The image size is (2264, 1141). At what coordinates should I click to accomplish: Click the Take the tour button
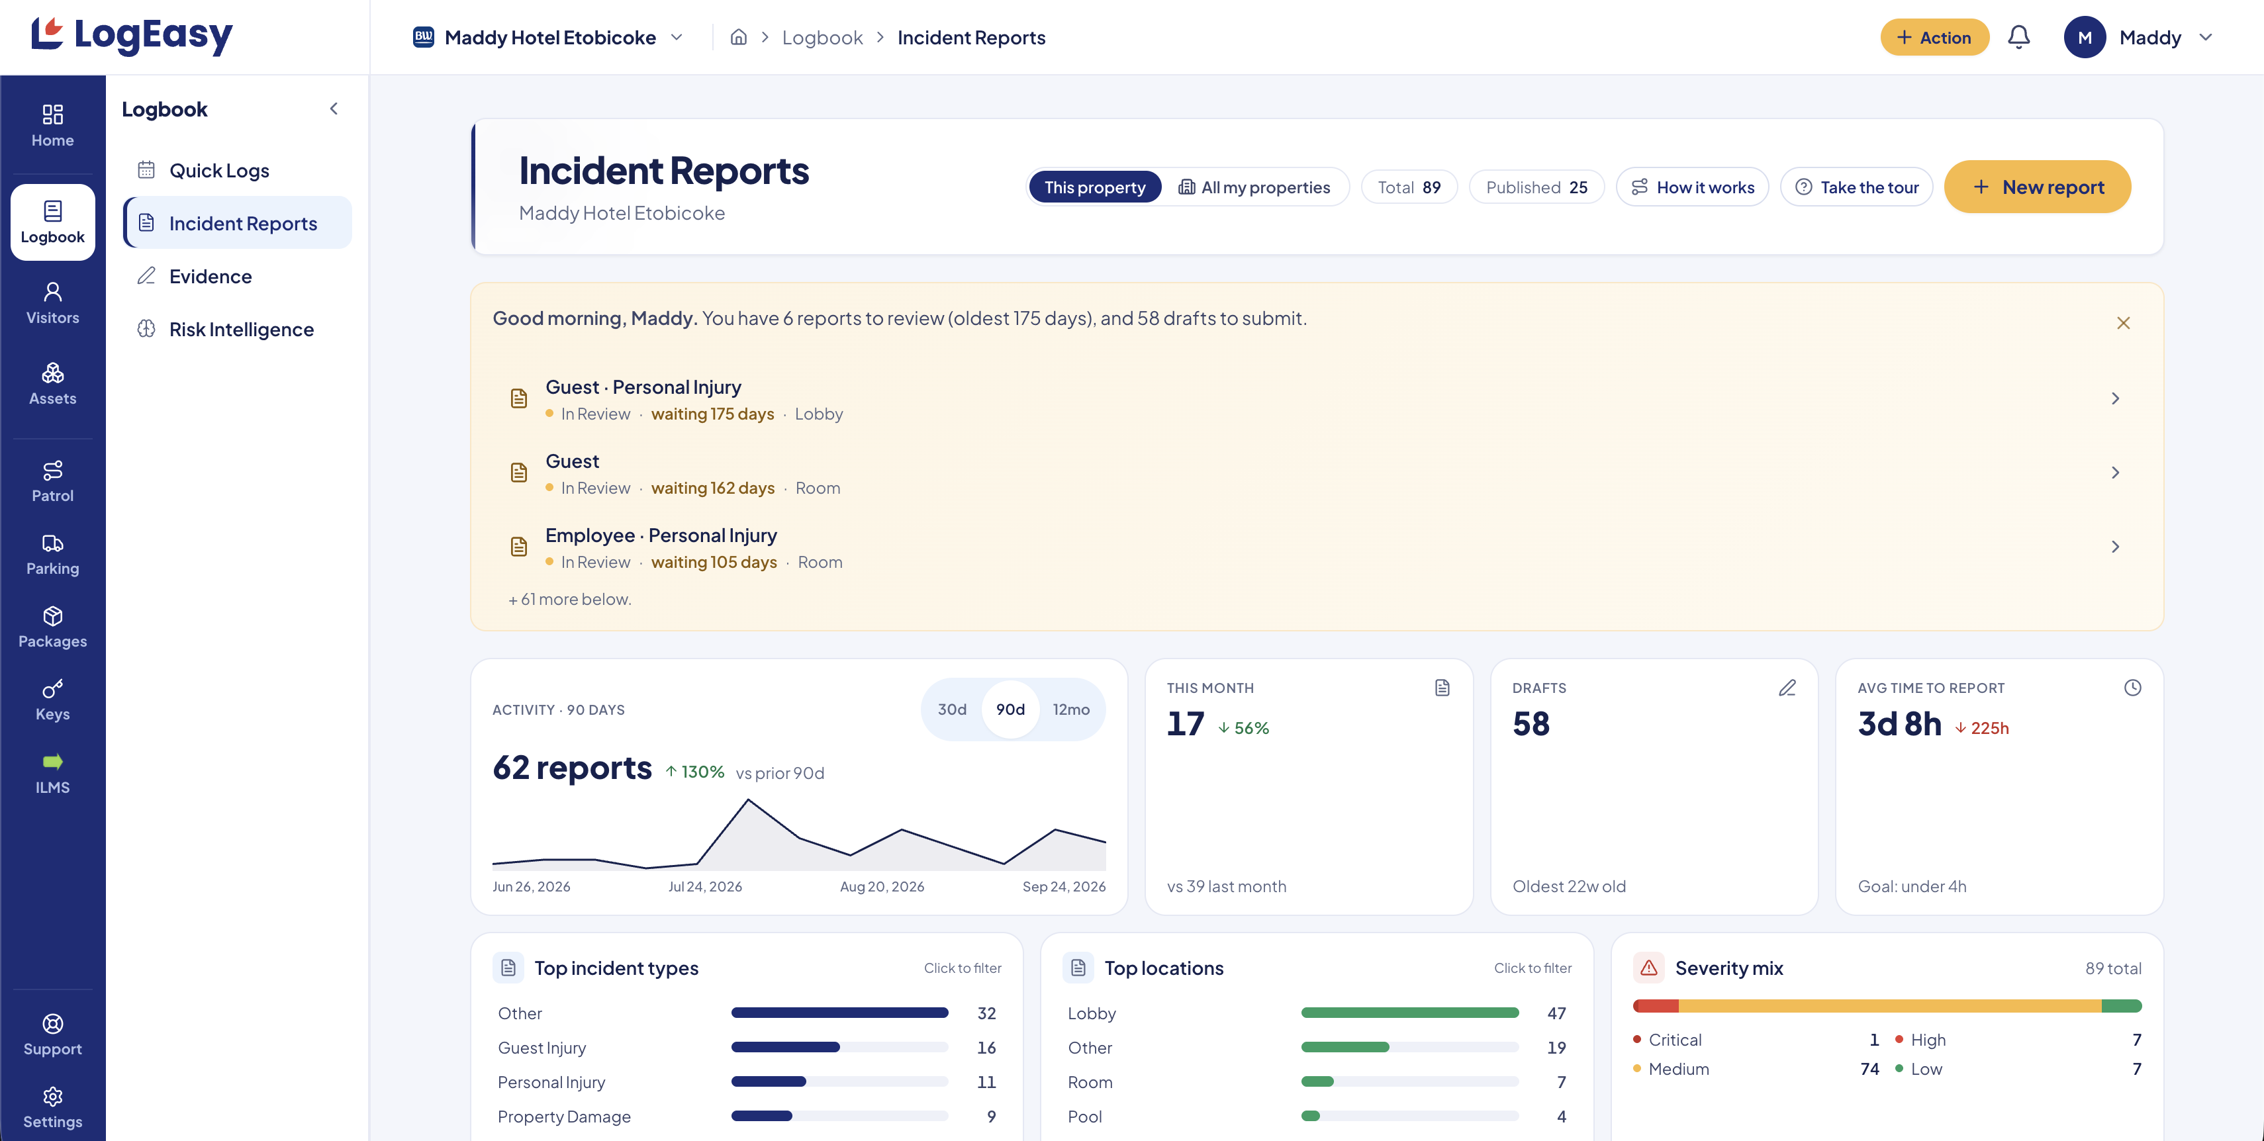1856,187
